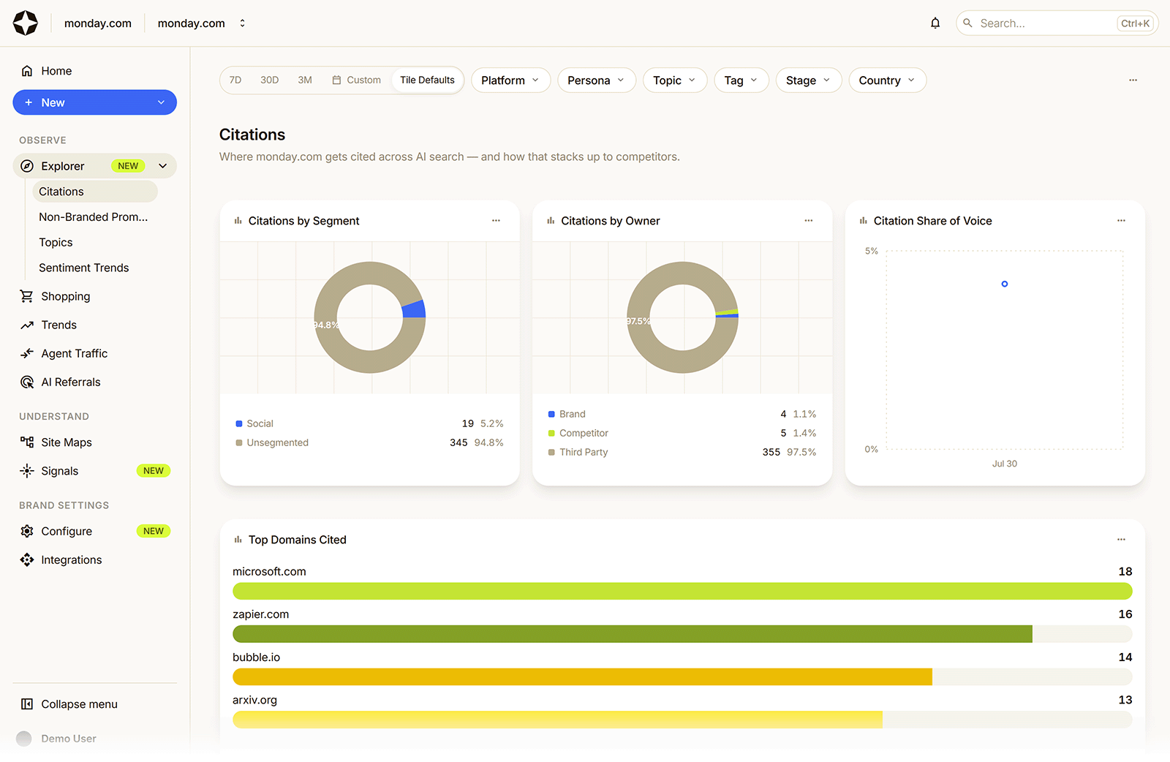Viewport: 1170px width, 762px height.
Task: Click the Collapse menu icon
Action: coord(27,704)
